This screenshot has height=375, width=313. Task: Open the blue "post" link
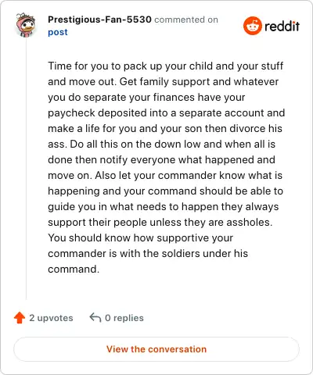[58, 32]
